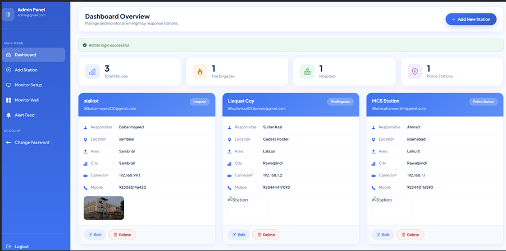The height and width of the screenshot is (251, 506).
Task: Go to Monitor Setup page
Action: tap(28, 85)
